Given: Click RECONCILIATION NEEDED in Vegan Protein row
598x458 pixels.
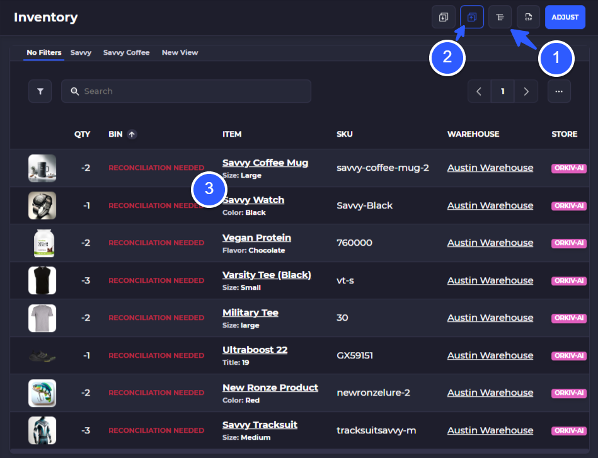Looking at the screenshot, I should tap(156, 243).
